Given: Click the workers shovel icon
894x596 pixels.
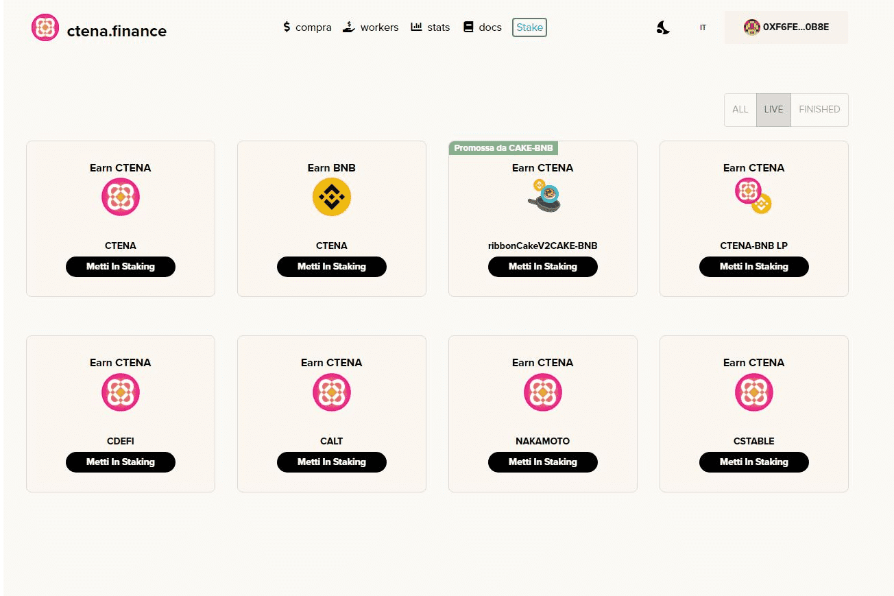Looking at the screenshot, I should (x=348, y=27).
